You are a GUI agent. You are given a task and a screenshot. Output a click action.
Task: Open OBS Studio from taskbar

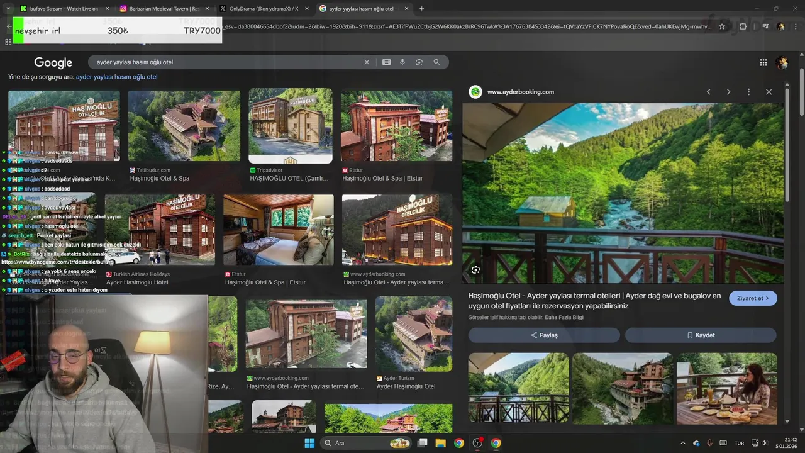tap(477, 443)
